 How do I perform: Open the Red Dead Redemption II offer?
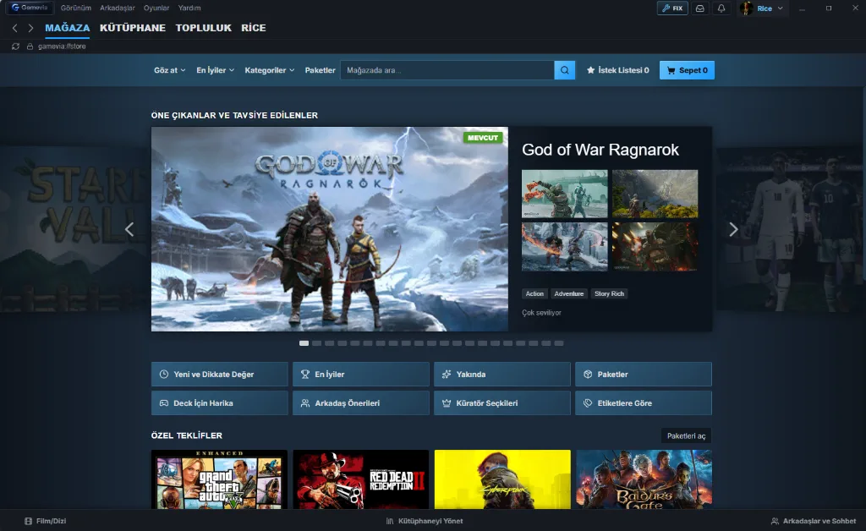pos(360,479)
